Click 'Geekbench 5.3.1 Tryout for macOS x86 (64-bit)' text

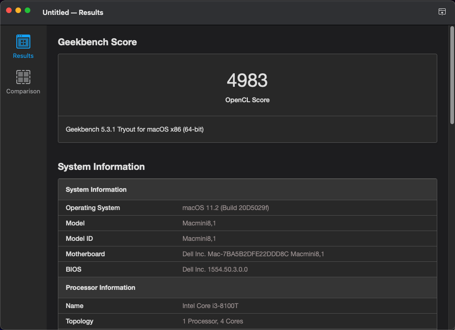click(x=135, y=129)
